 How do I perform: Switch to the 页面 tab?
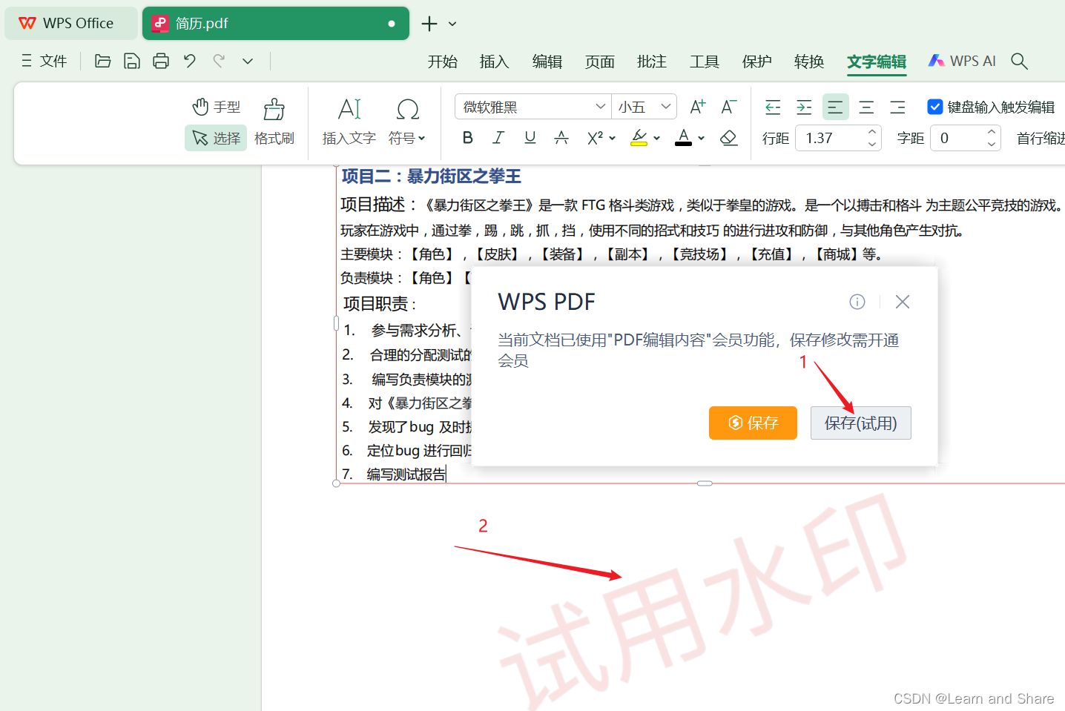[600, 62]
